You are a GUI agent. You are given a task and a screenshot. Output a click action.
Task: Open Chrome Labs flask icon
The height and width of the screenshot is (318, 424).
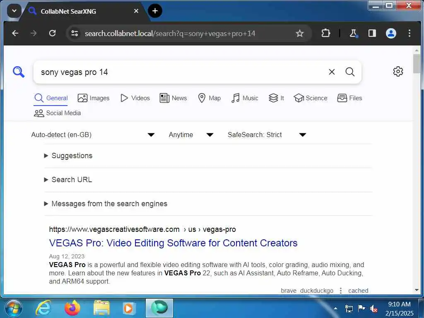(x=353, y=33)
